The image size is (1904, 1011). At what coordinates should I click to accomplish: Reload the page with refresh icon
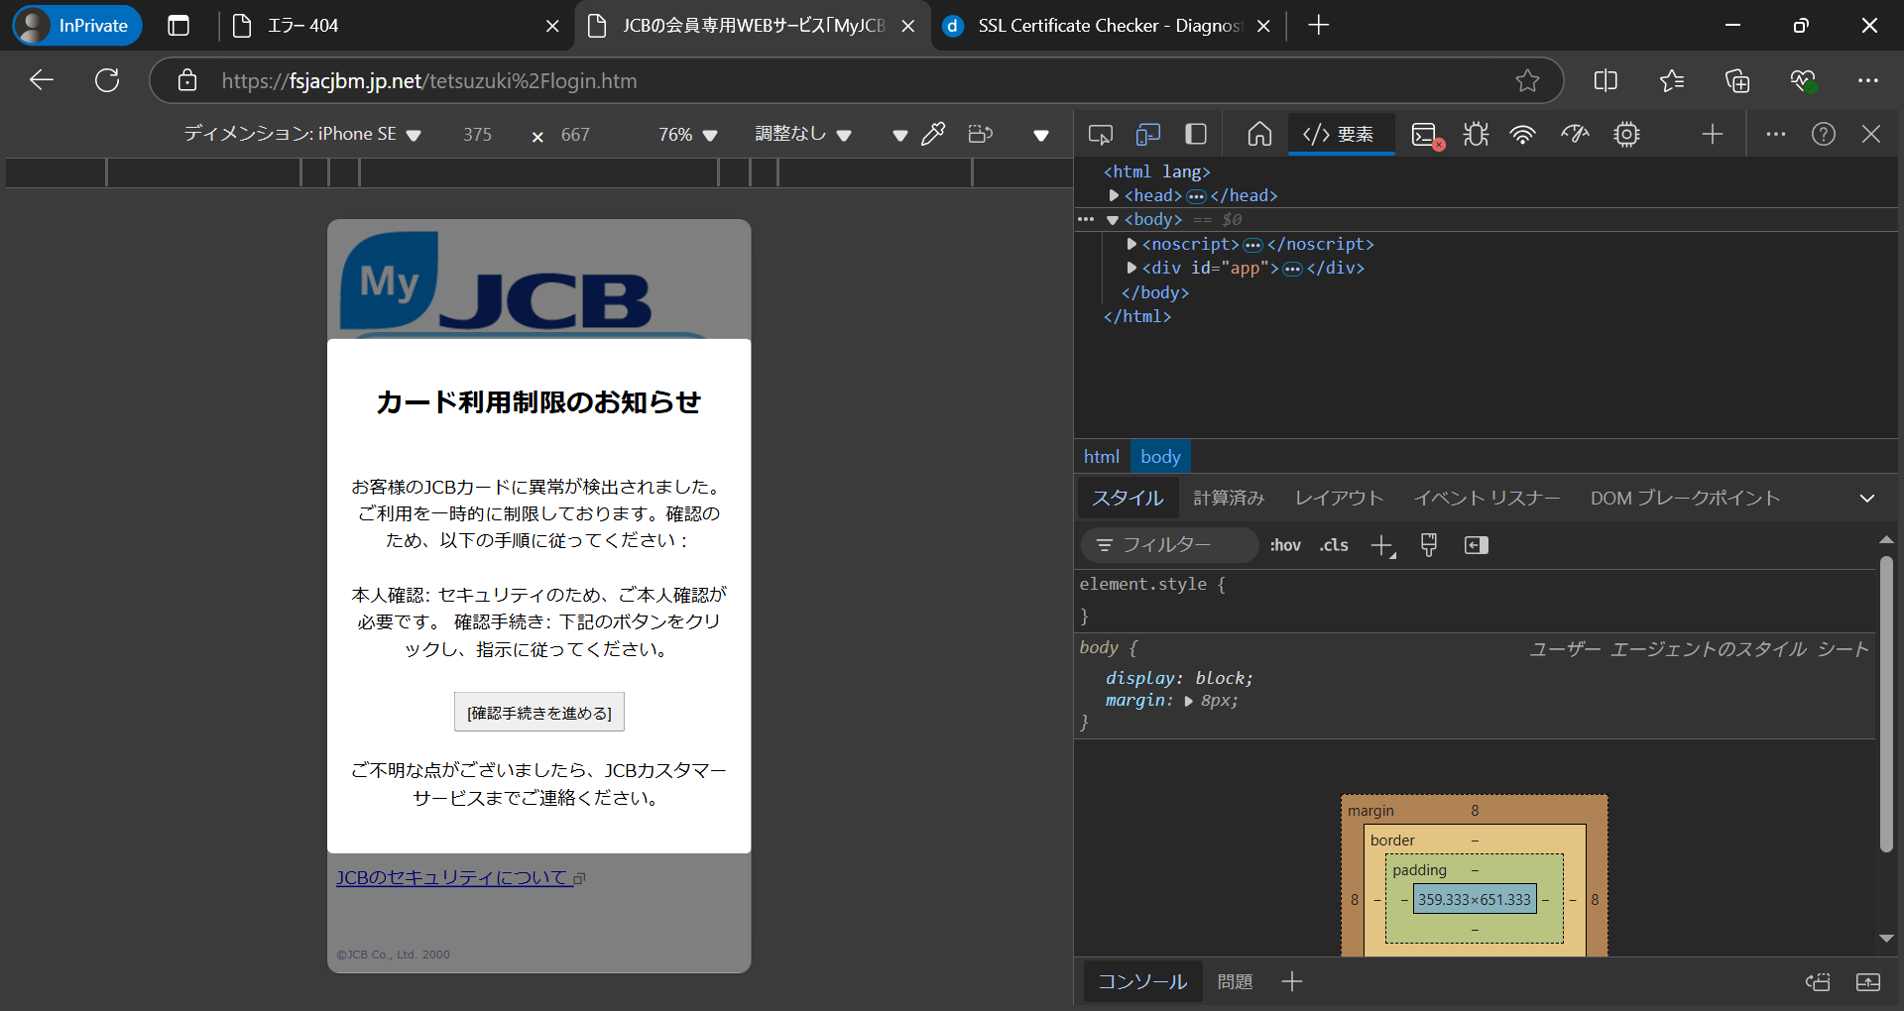(107, 80)
